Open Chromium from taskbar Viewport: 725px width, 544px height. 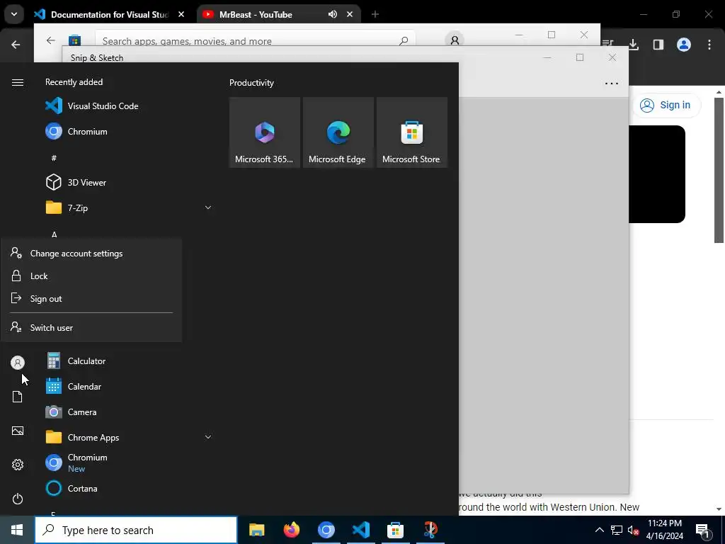coord(326,530)
